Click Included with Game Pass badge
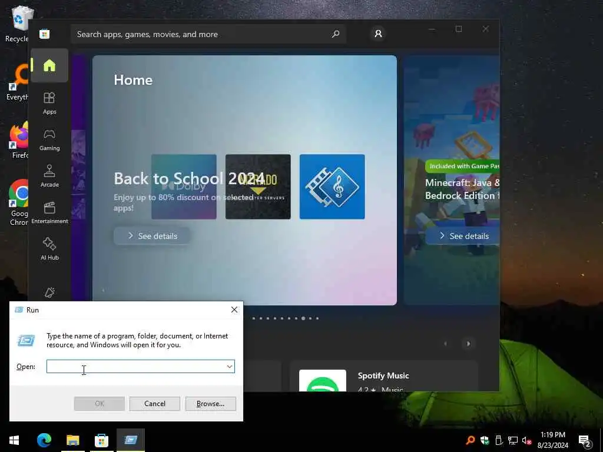Image resolution: width=603 pixels, height=452 pixels. [x=463, y=166]
